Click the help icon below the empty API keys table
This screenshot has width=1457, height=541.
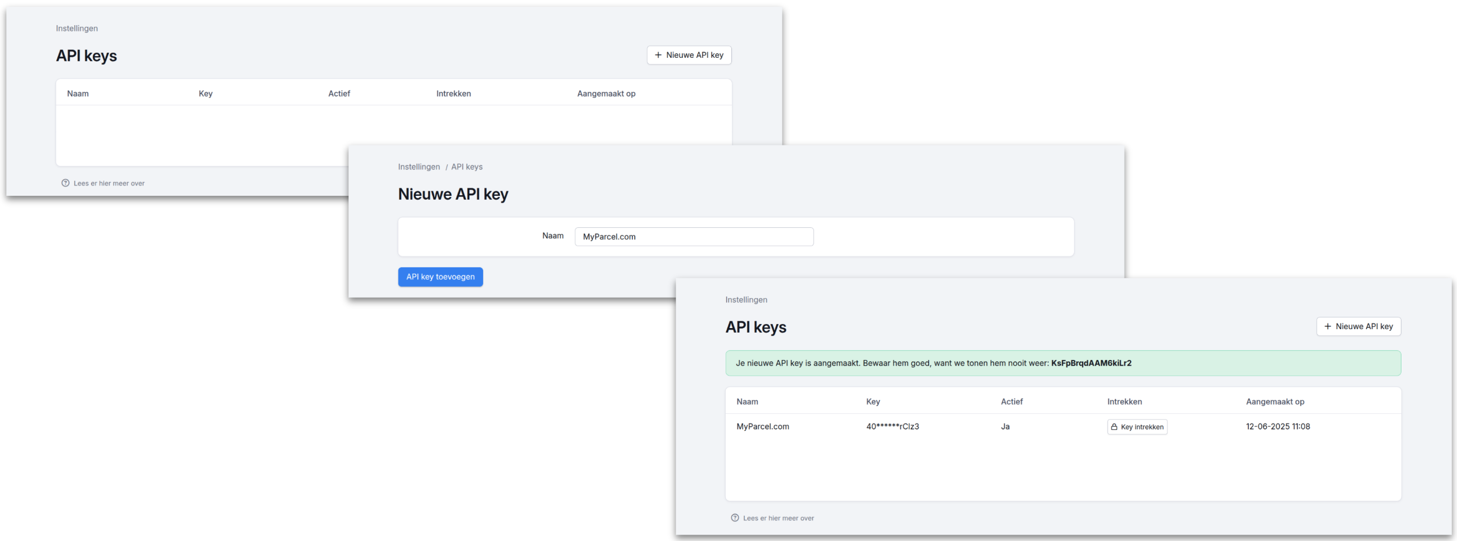click(x=65, y=183)
